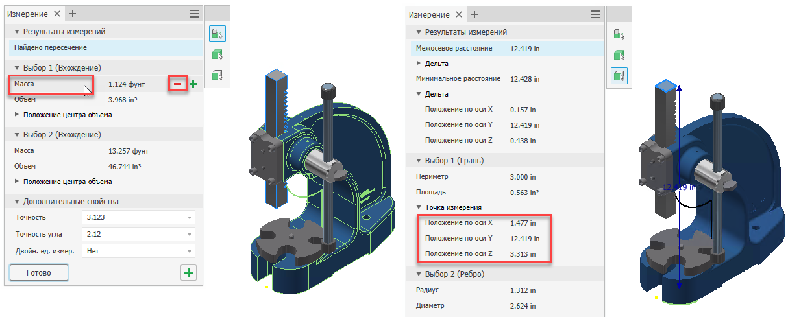The height and width of the screenshot is (317, 801).
Task: Click the highlighted top face of the rack, right model
Action: 666,85
